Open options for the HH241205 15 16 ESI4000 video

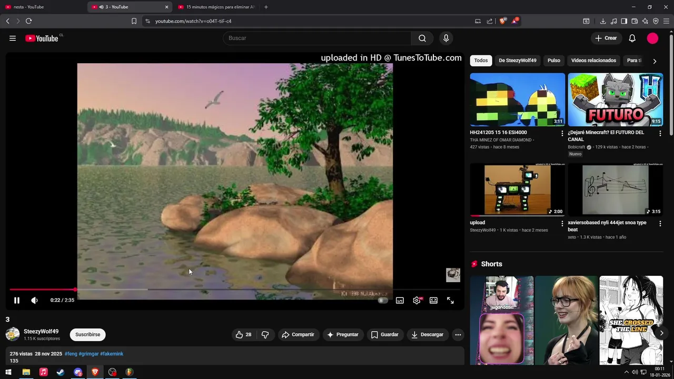[x=562, y=134]
